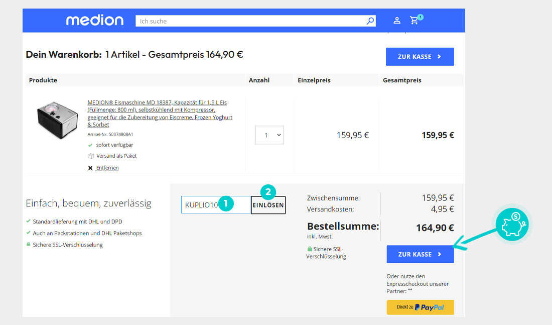Click the X icon beside Entfernen
The width and height of the screenshot is (552, 325).
pyautogui.click(x=90, y=168)
